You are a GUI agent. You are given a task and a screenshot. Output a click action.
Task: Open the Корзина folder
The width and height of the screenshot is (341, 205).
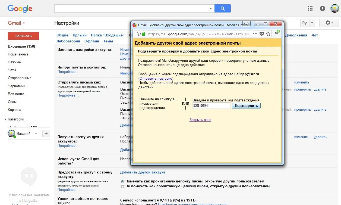[14, 110]
